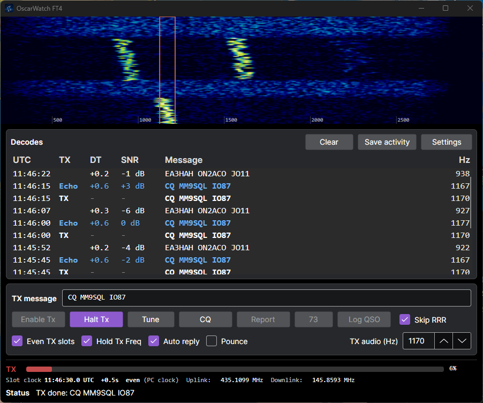Maximize the OscarWatch FT4 window
The width and height of the screenshot is (483, 403).
tap(446, 9)
